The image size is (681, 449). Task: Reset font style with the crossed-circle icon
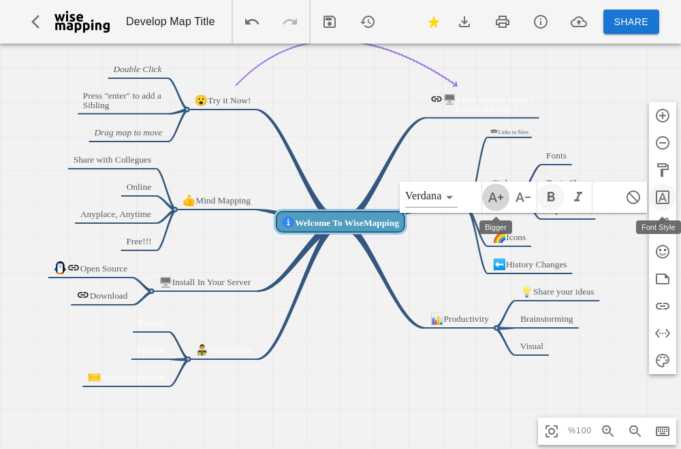click(633, 197)
